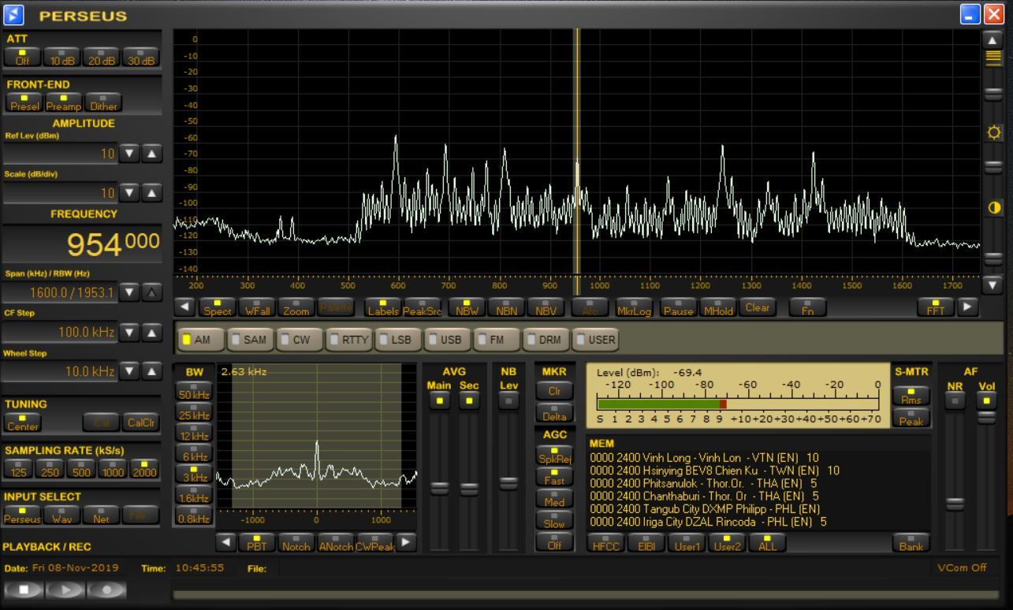Decrease the Ref Lev value with down arrow
Viewport: 1013px width, 610px height.
[x=129, y=154]
